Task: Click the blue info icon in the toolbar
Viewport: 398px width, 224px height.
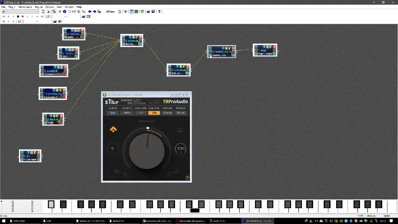Action: pyautogui.click(x=65, y=12)
